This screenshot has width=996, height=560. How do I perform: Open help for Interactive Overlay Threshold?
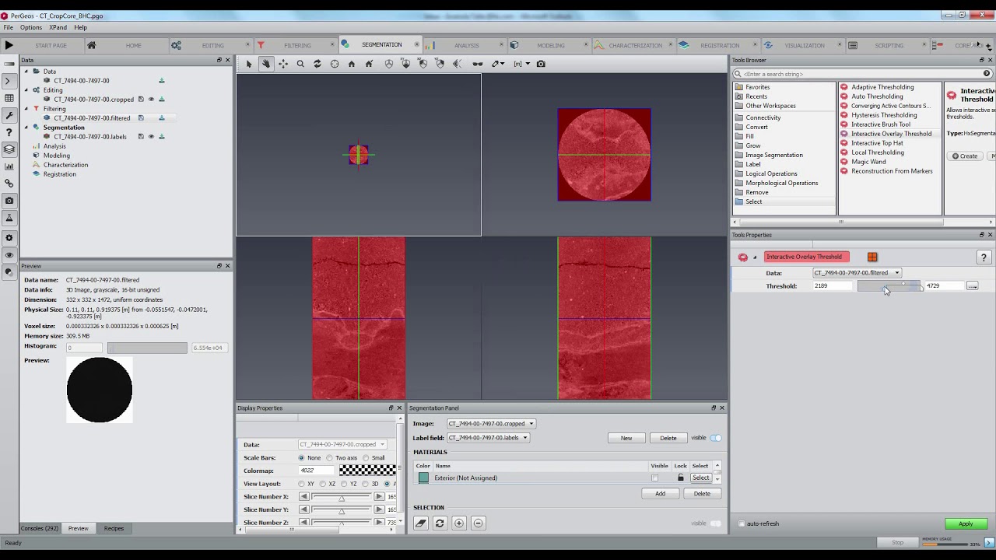[984, 257]
